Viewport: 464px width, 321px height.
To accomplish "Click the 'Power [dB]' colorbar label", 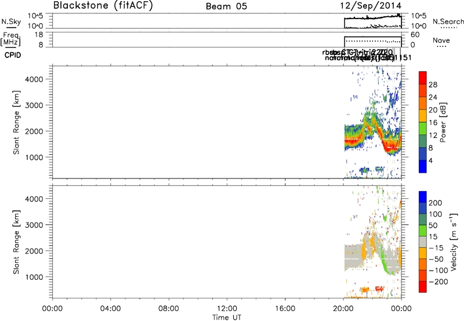I will click(443, 123).
